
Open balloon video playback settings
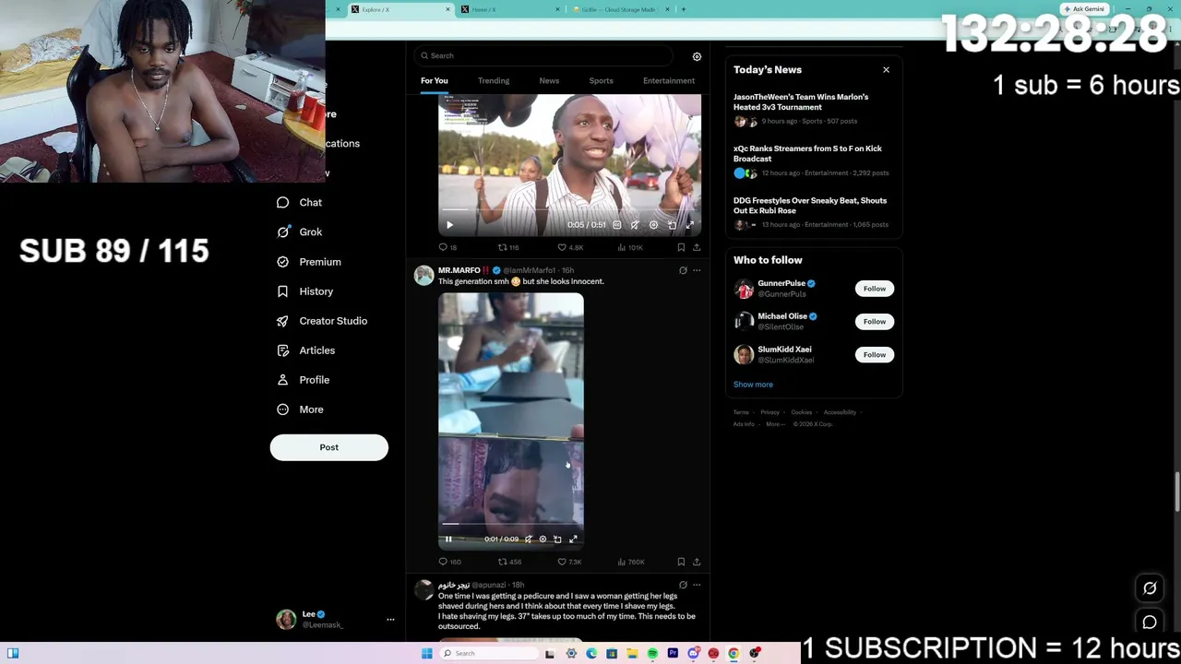[653, 225]
